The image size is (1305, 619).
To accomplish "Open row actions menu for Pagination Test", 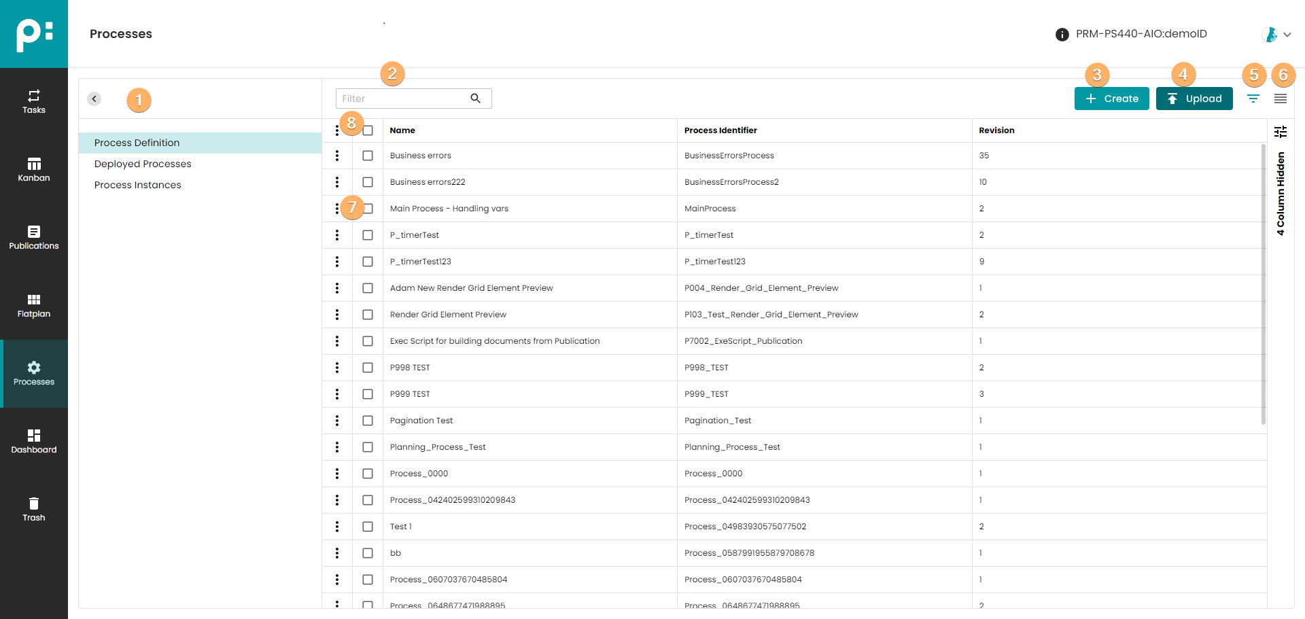I will click(337, 421).
